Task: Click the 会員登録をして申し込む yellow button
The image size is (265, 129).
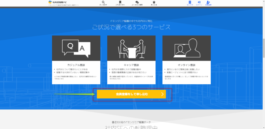Action: click(131, 94)
